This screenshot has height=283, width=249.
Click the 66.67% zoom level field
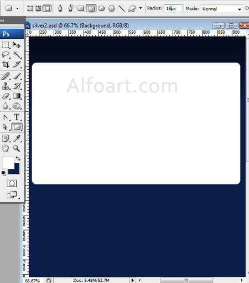coord(32,281)
